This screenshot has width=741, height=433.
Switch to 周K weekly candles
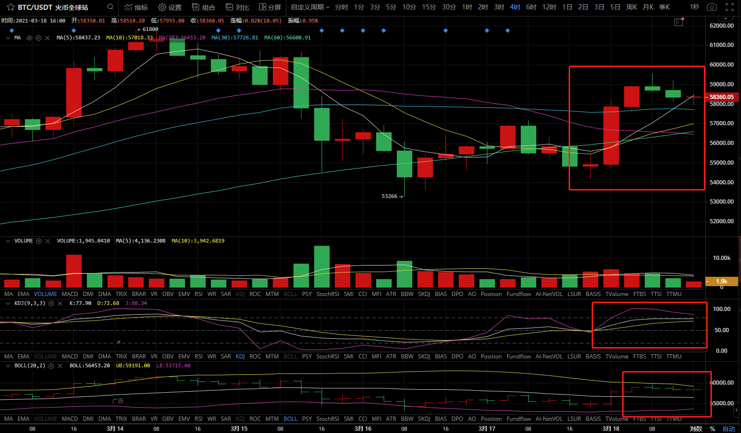[632, 7]
